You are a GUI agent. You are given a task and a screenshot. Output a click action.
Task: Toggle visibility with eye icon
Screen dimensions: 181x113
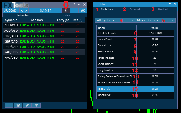(36, 105)
